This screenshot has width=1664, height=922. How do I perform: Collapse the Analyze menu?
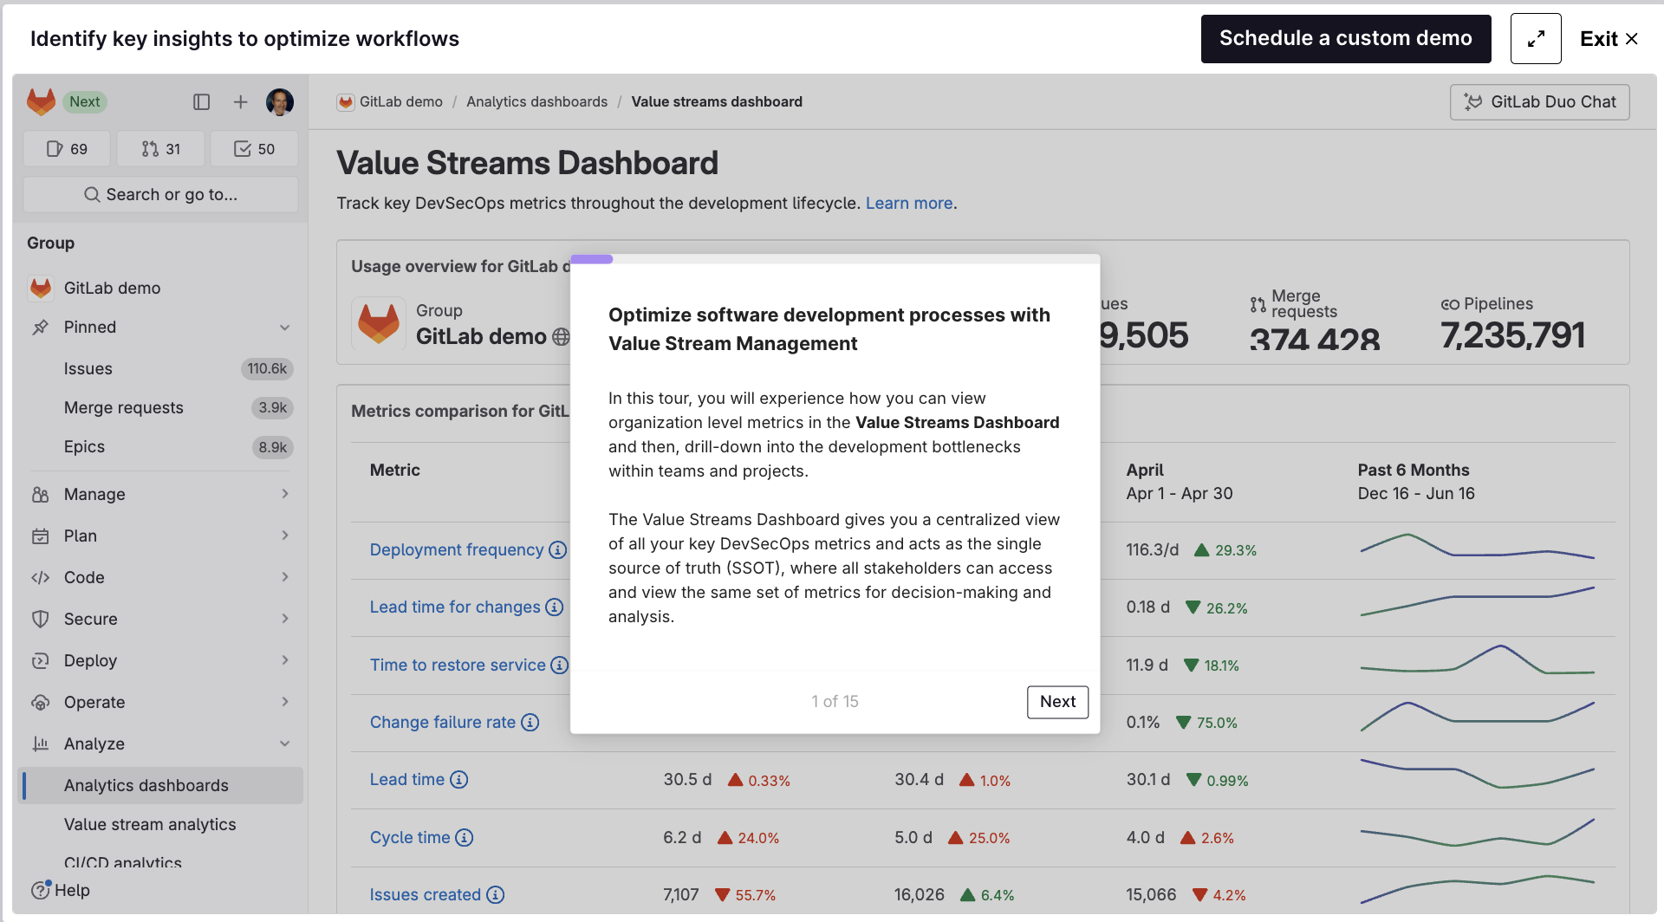pos(160,743)
